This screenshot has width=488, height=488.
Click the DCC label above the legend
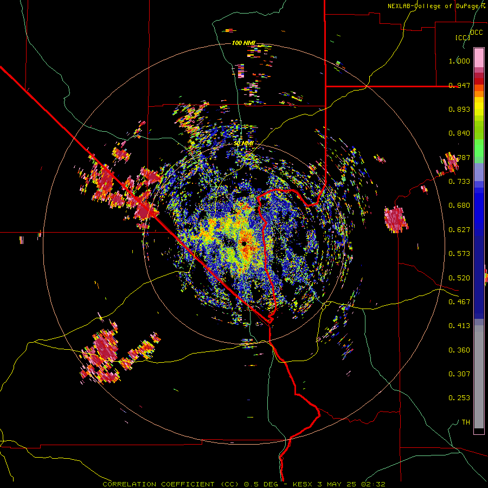[476, 33]
